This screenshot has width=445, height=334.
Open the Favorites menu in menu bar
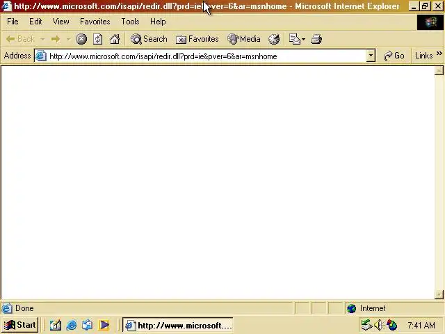pyautogui.click(x=95, y=22)
